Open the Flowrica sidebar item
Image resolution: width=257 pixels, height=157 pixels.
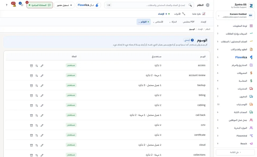pyautogui.click(x=235, y=57)
